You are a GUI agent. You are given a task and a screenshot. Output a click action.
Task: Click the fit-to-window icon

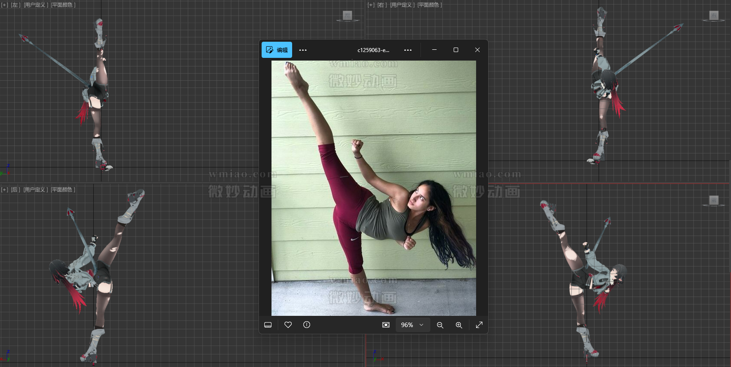point(386,325)
